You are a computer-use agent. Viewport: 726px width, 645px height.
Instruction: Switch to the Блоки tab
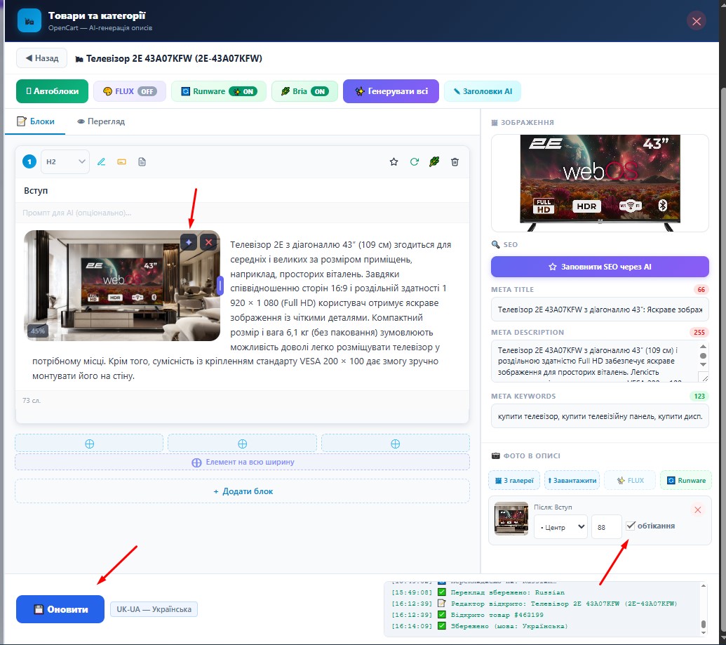36,121
